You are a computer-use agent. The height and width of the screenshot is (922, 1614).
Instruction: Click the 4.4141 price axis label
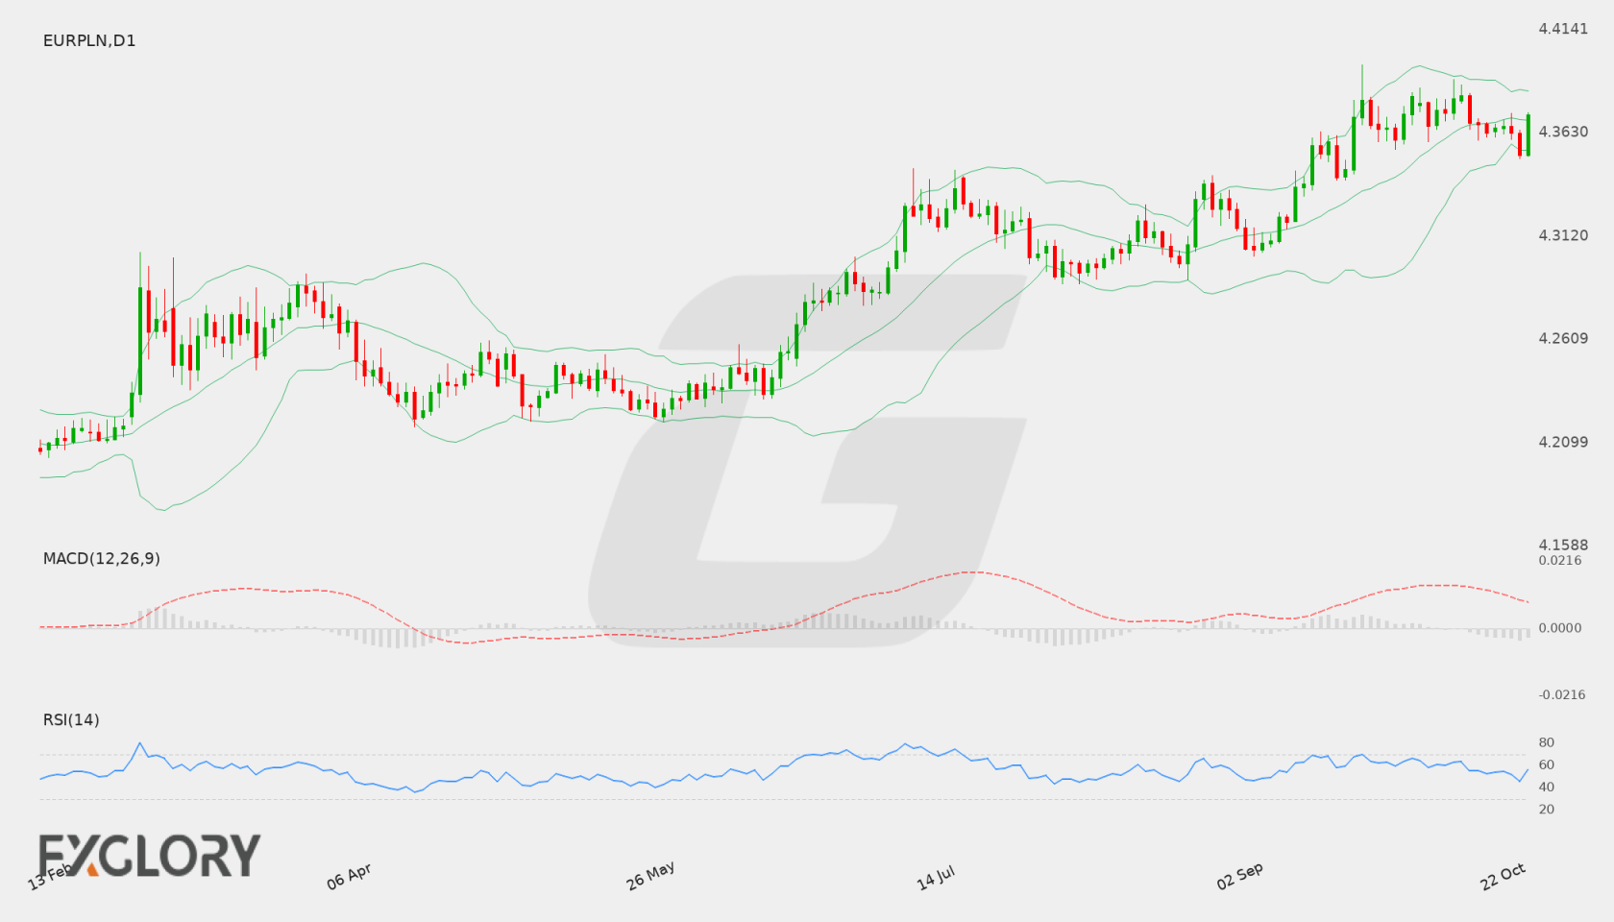tap(1563, 29)
